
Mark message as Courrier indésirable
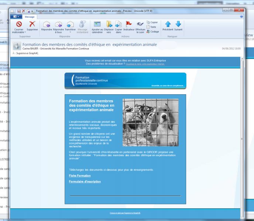tap(19, 27)
